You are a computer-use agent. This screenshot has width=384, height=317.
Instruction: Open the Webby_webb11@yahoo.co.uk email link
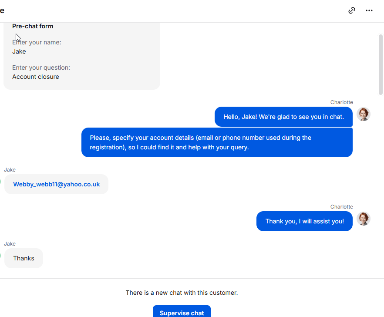(x=57, y=184)
